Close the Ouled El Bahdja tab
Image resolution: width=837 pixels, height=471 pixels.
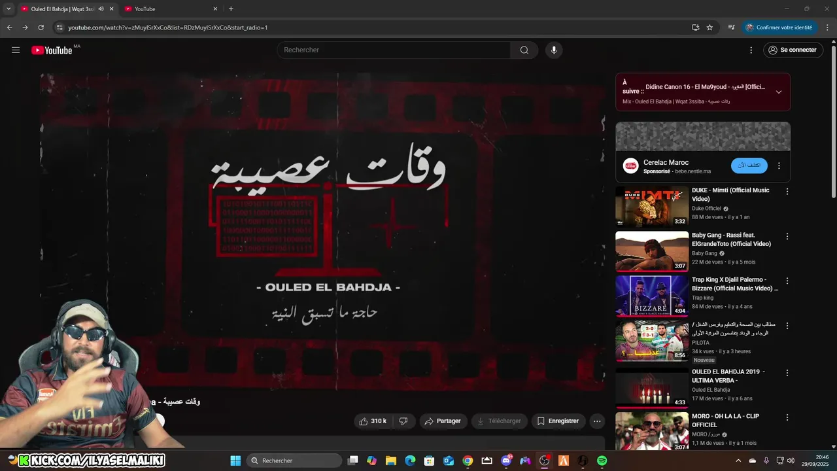click(x=111, y=9)
